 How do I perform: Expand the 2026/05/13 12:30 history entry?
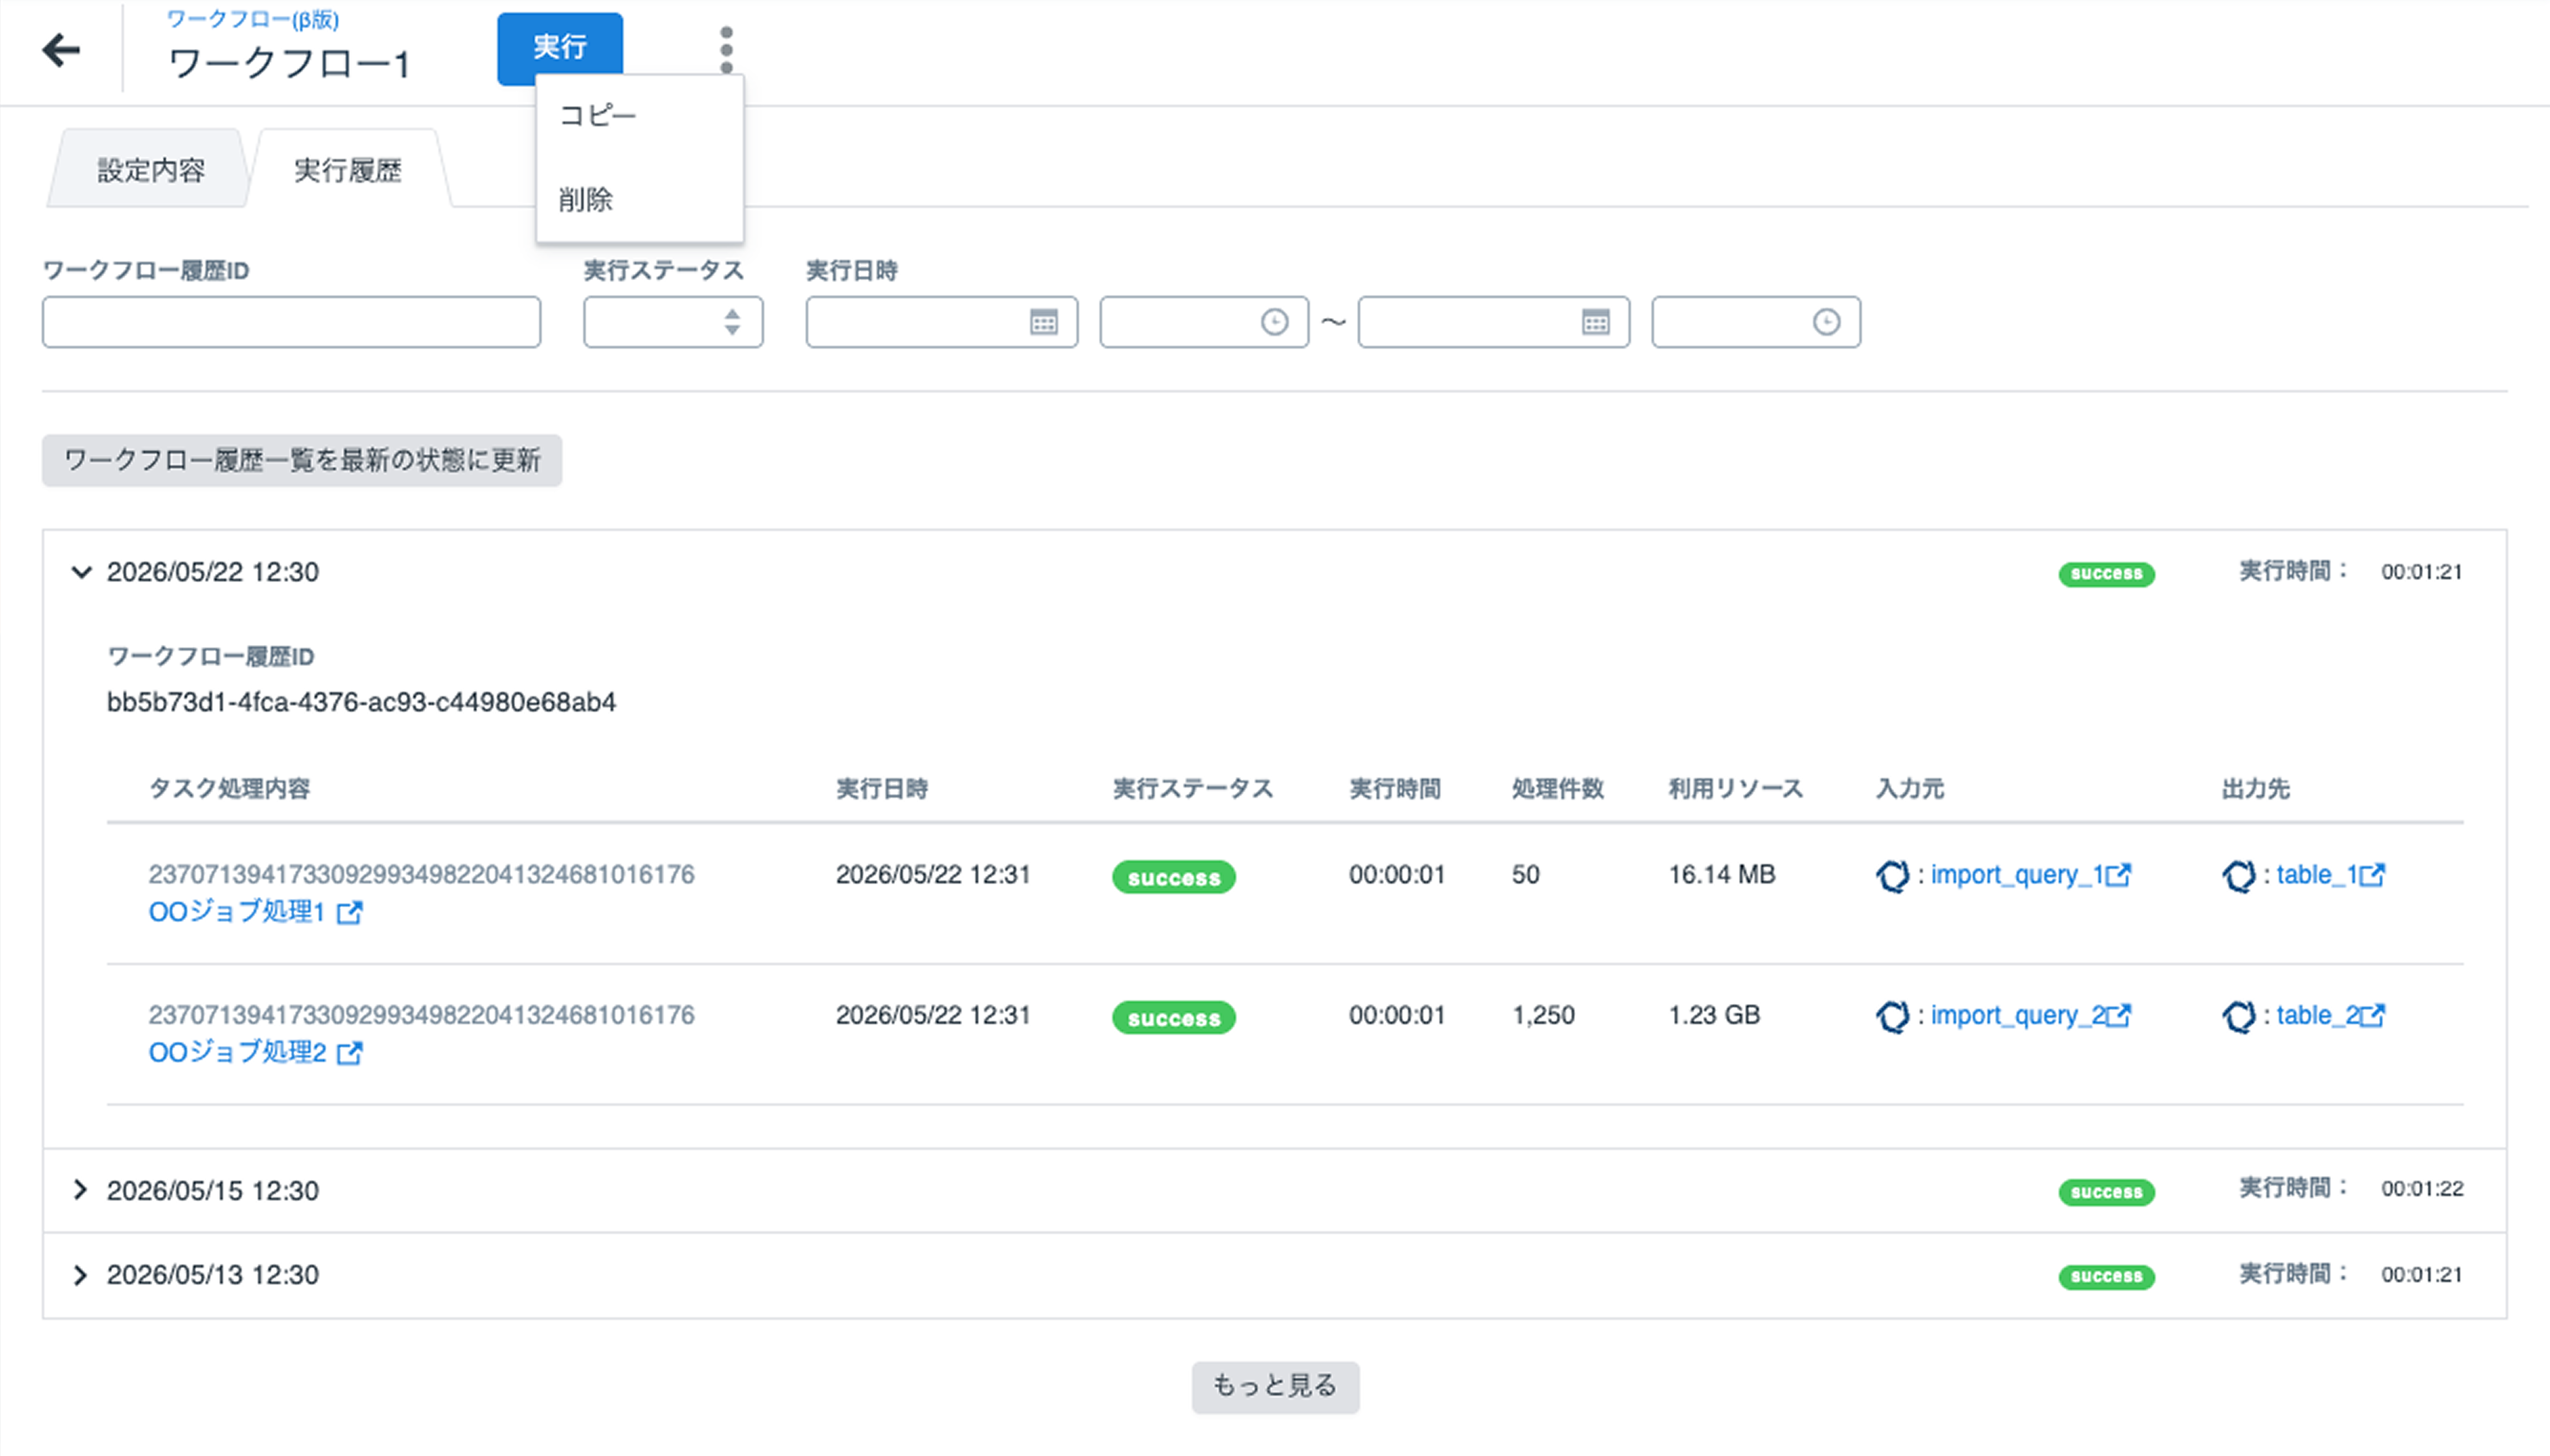click(80, 1275)
